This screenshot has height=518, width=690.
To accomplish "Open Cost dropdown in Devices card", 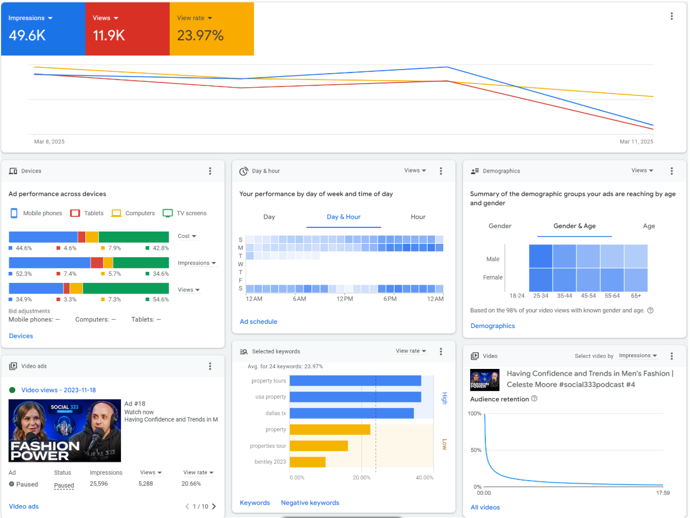I will (x=187, y=236).
